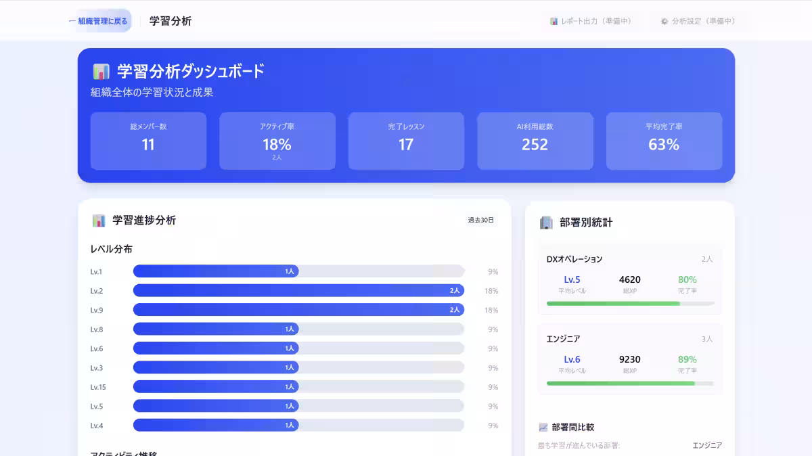Screen dimensions: 812x456
Task: Click the 学習分析ダッシュボード bar chart icon
Action: (100, 70)
